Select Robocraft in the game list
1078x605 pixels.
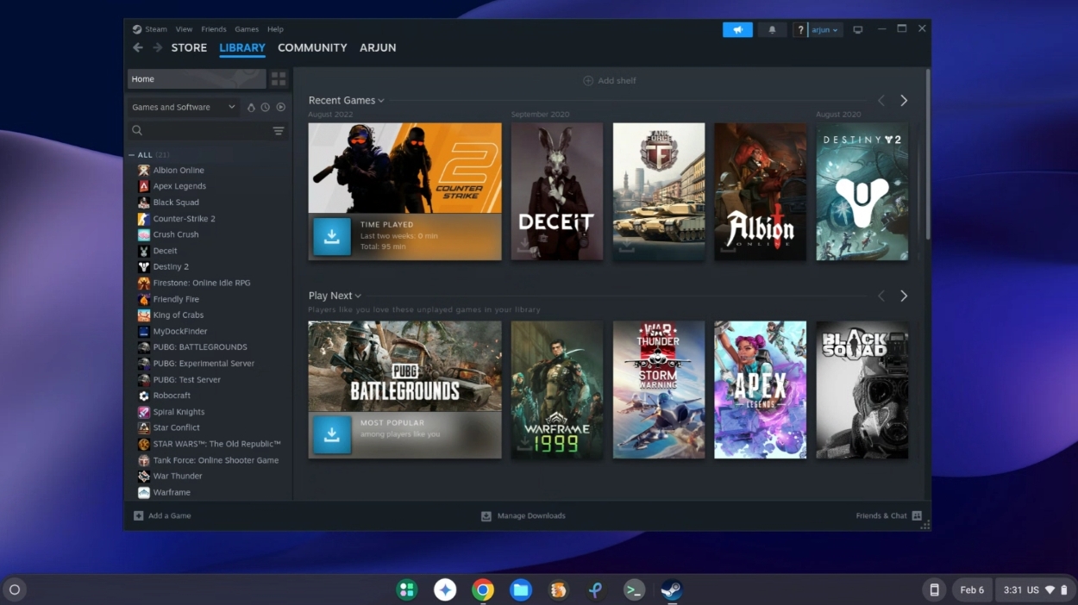pos(172,396)
